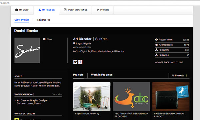Open the My Work tab

pos(22,10)
